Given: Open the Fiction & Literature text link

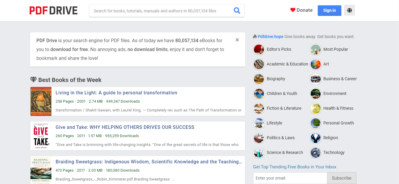Looking at the screenshot, I should (x=284, y=108).
